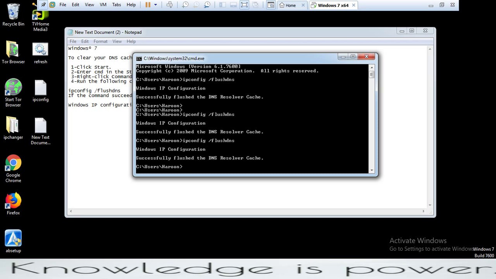Enter full screen mode in VMware
This screenshot has height=279, width=496.
[244, 5]
